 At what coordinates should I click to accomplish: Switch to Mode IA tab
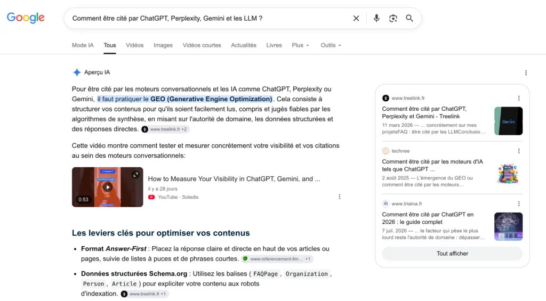click(x=83, y=45)
